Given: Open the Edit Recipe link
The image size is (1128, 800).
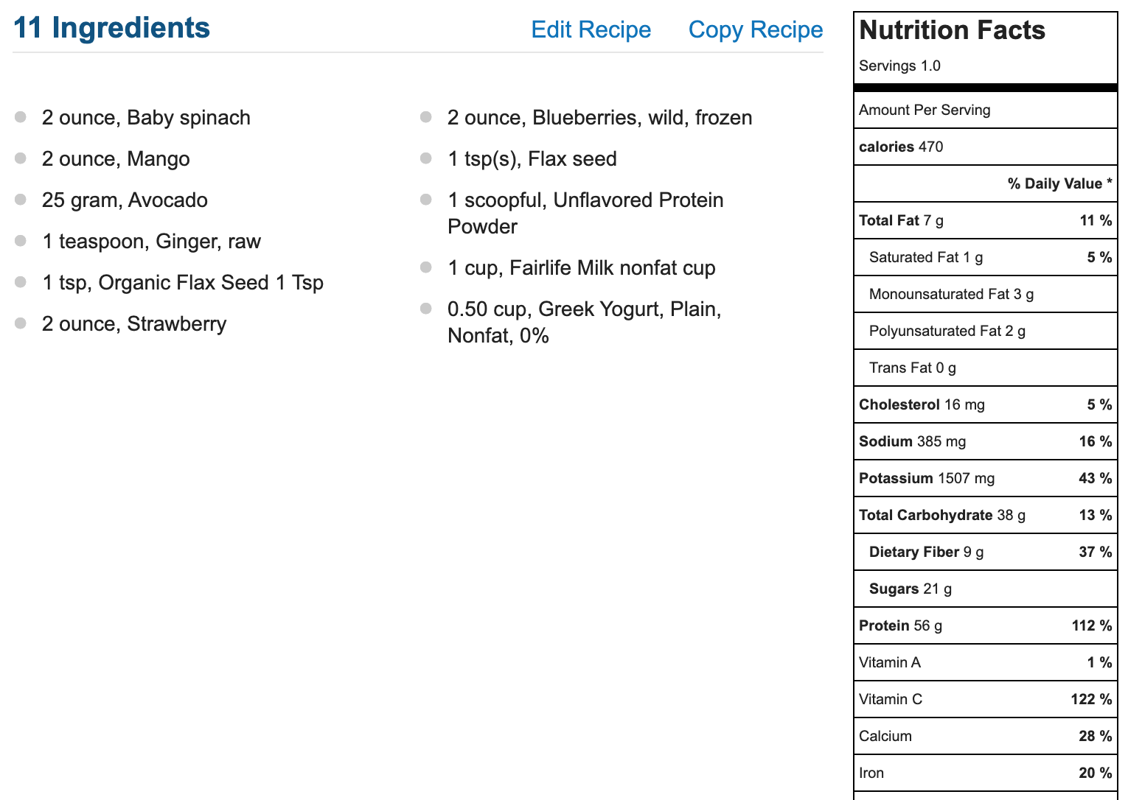Looking at the screenshot, I should pos(591,29).
